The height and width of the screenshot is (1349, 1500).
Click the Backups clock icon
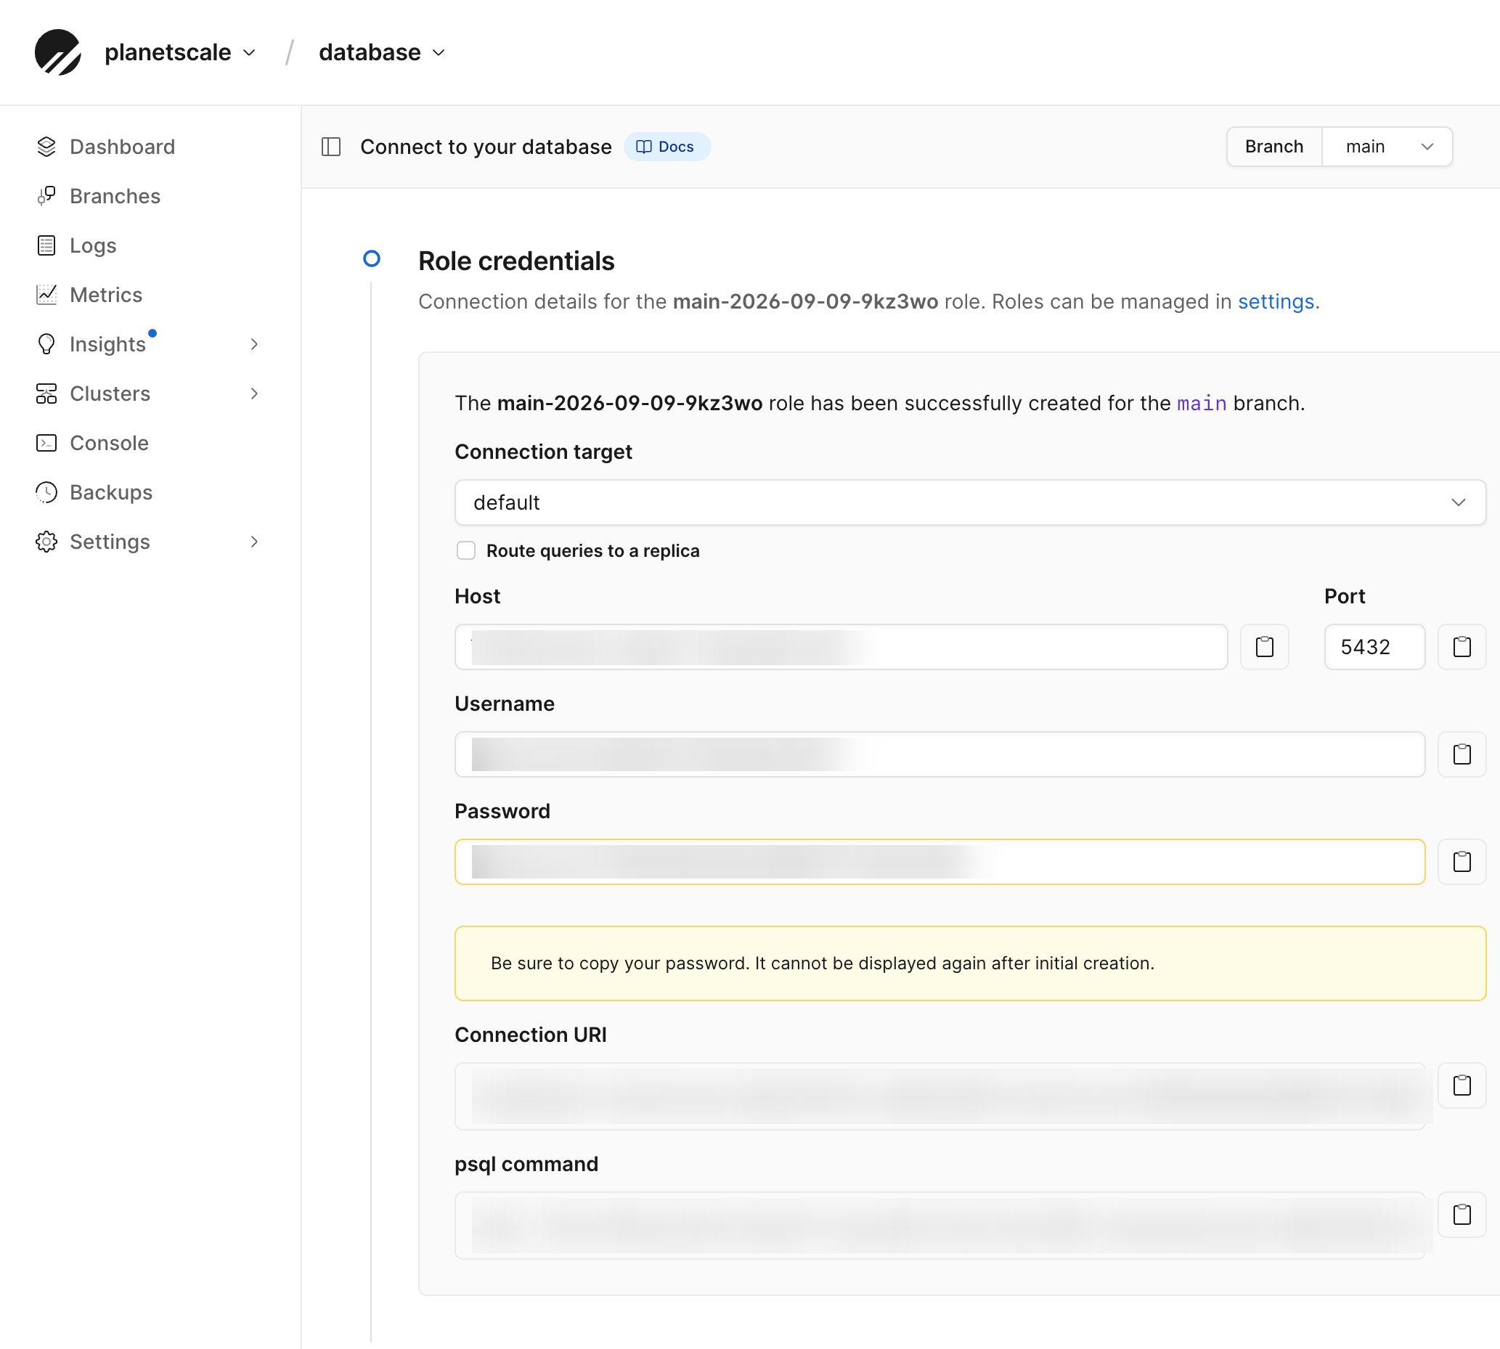point(46,492)
